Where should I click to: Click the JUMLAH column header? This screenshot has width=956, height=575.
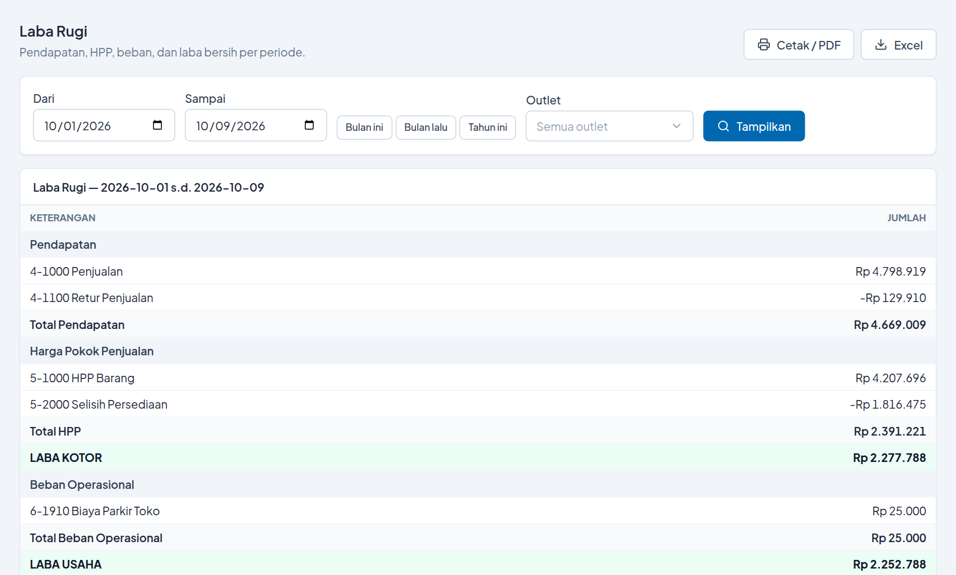click(906, 218)
